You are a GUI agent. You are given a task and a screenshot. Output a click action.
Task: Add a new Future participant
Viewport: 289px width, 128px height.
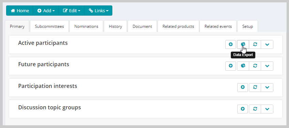230,66
